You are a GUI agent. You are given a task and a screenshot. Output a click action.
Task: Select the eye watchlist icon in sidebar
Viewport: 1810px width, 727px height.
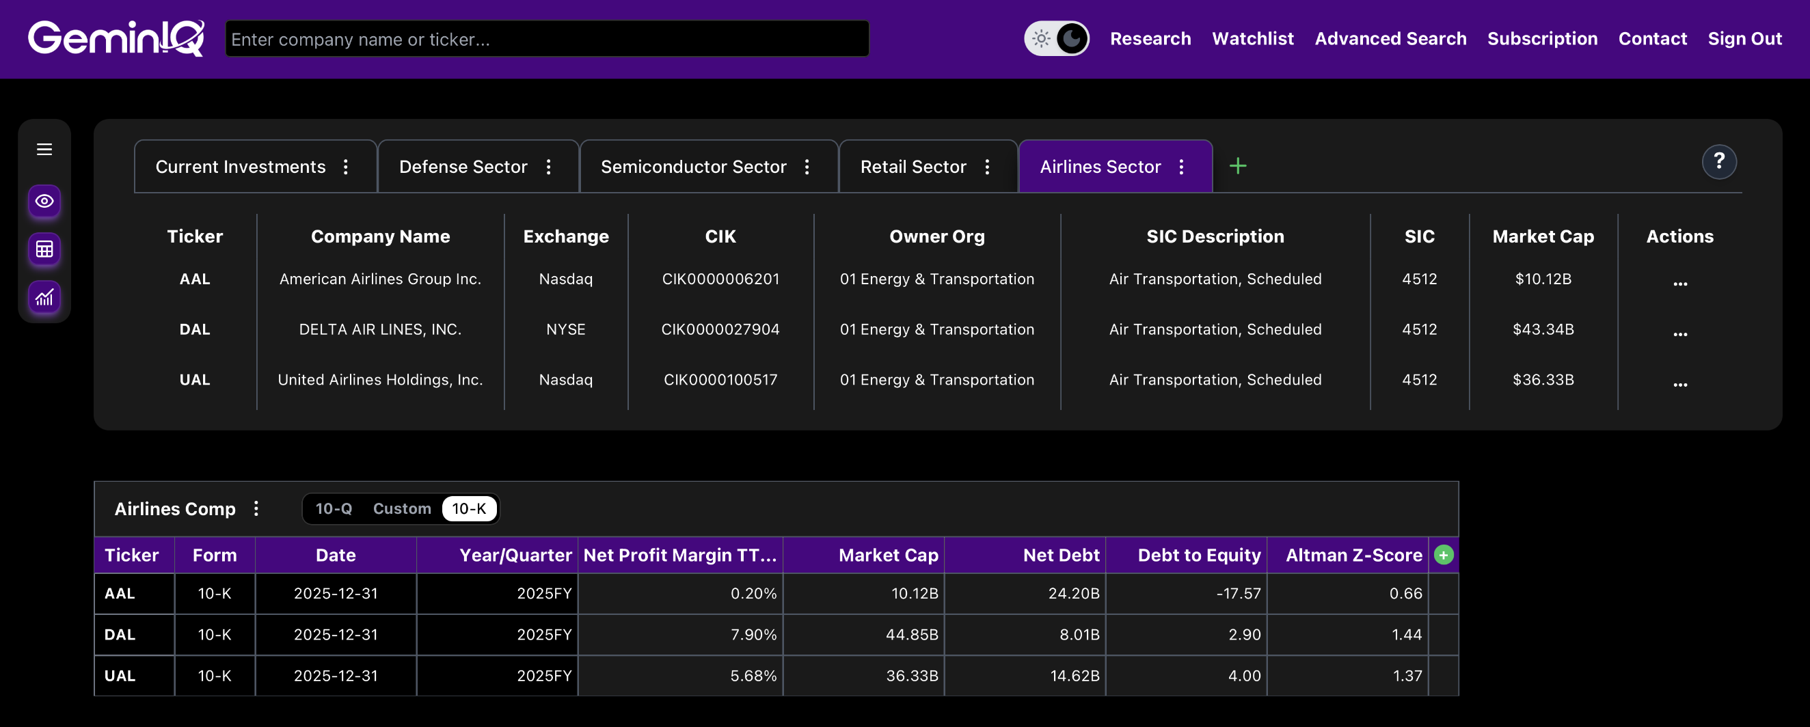[44, 202]
